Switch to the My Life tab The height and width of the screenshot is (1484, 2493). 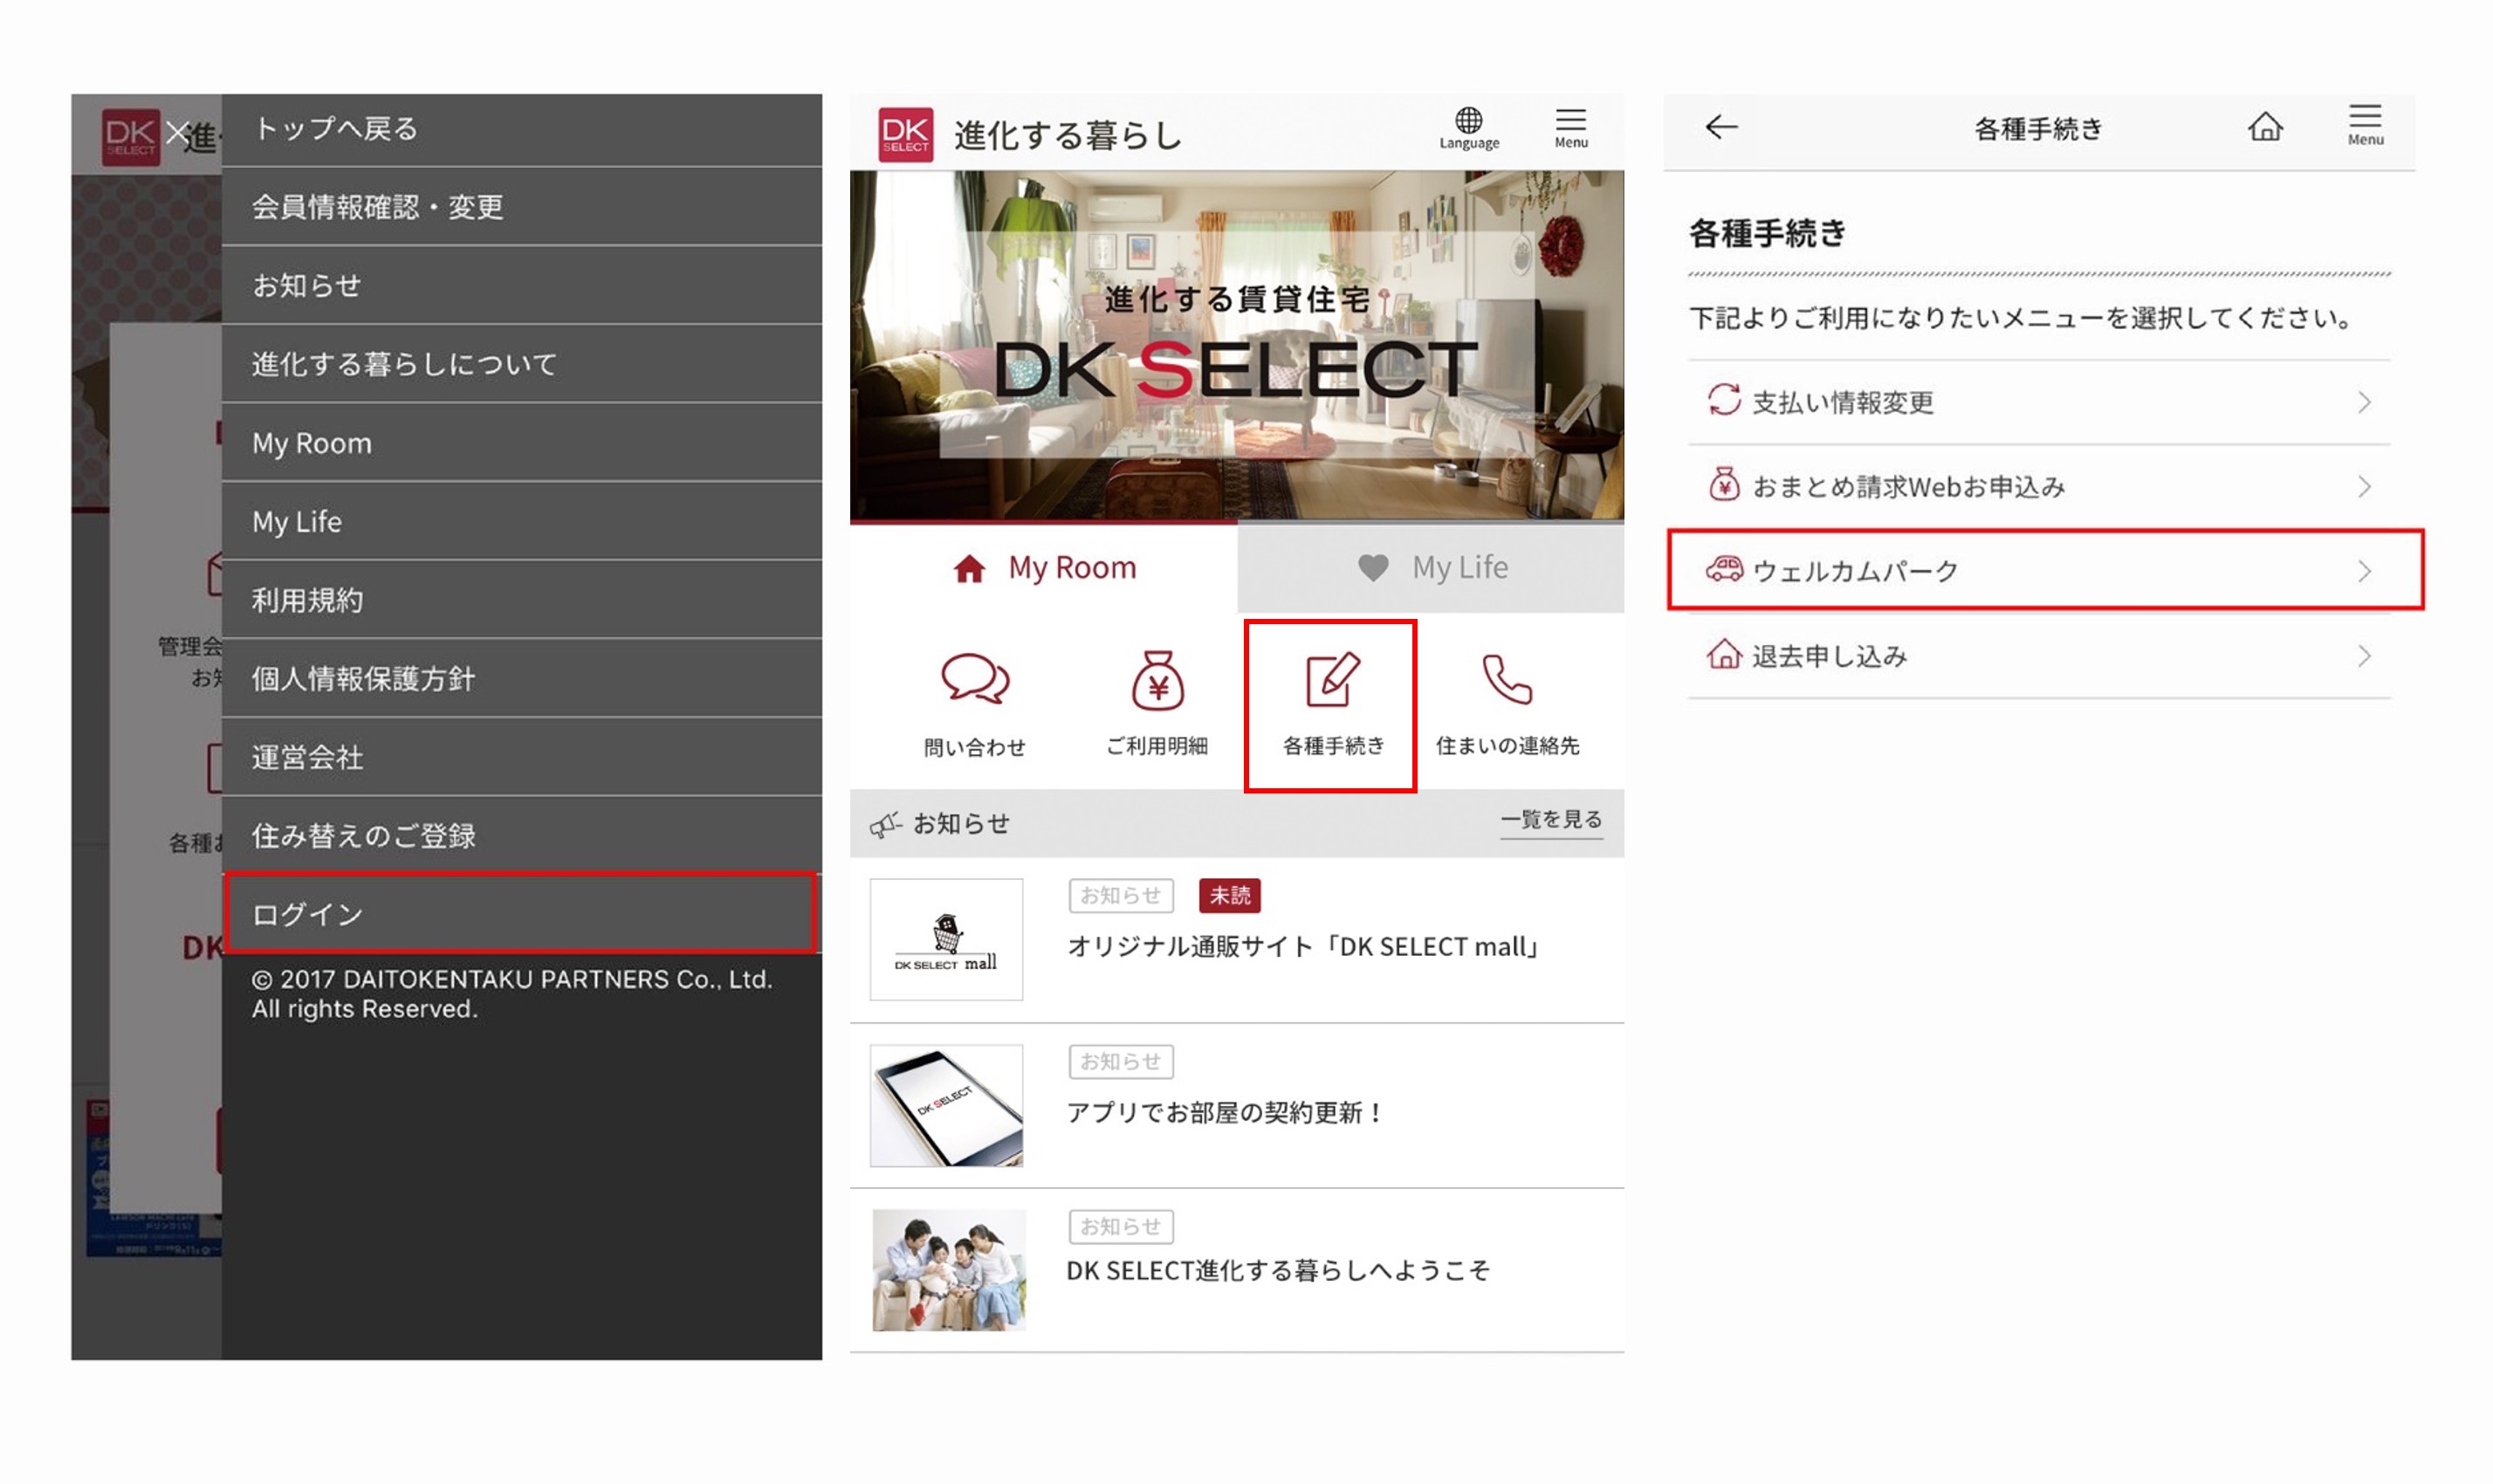(1430, 568)
